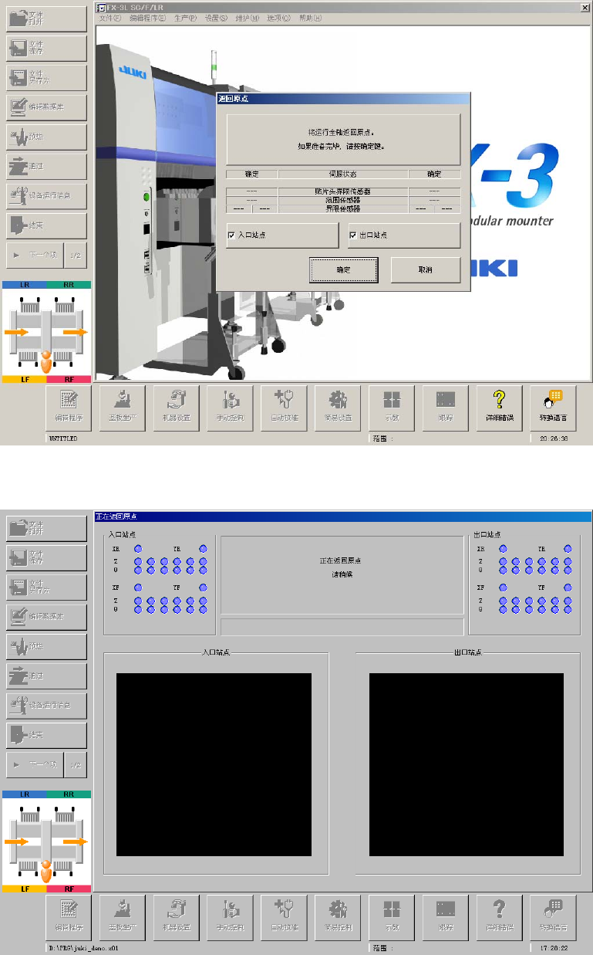Open the Settings (设置) menu in FX-3L window
The height and width of the screenshot is (955, 593).
217,17
